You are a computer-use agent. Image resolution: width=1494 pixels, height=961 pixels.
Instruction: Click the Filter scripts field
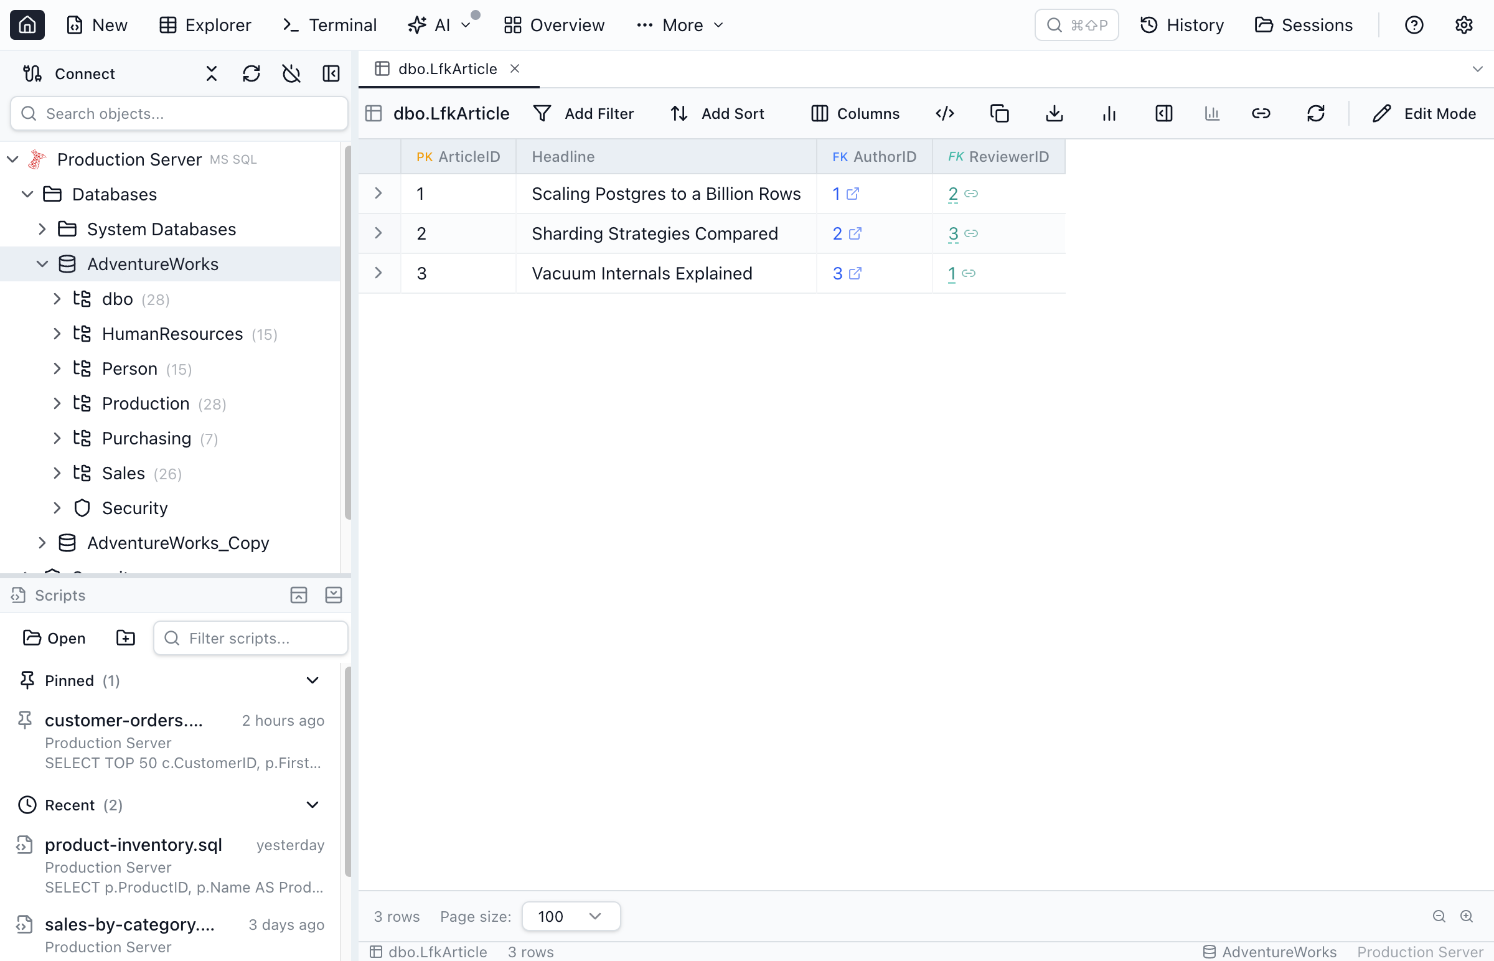tap(251, 638)
